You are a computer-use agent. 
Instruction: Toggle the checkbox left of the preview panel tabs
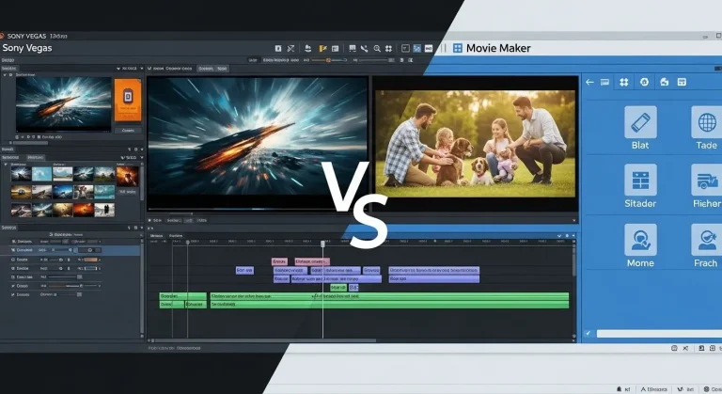pyautogui.click(x=149, y=69)
